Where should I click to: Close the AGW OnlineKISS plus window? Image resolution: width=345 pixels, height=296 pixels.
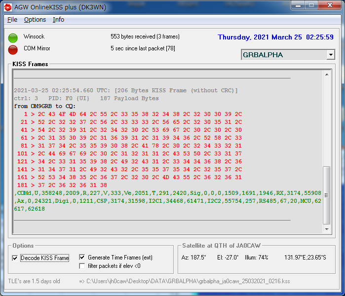[330, 5]
